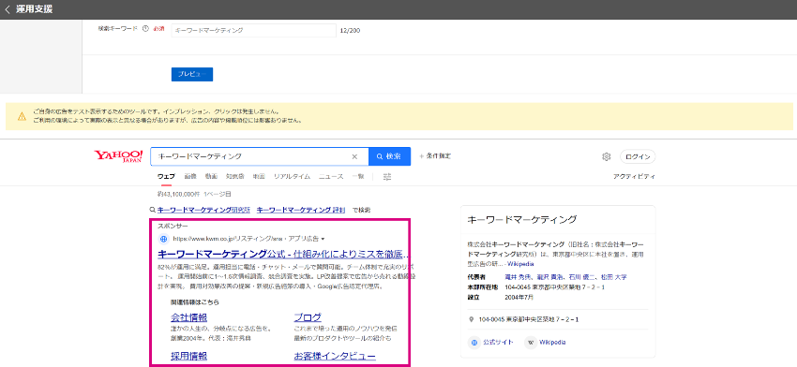797x367 pixels.
Task: Click the 検索キーワード input field
Action: pos(254,31)
